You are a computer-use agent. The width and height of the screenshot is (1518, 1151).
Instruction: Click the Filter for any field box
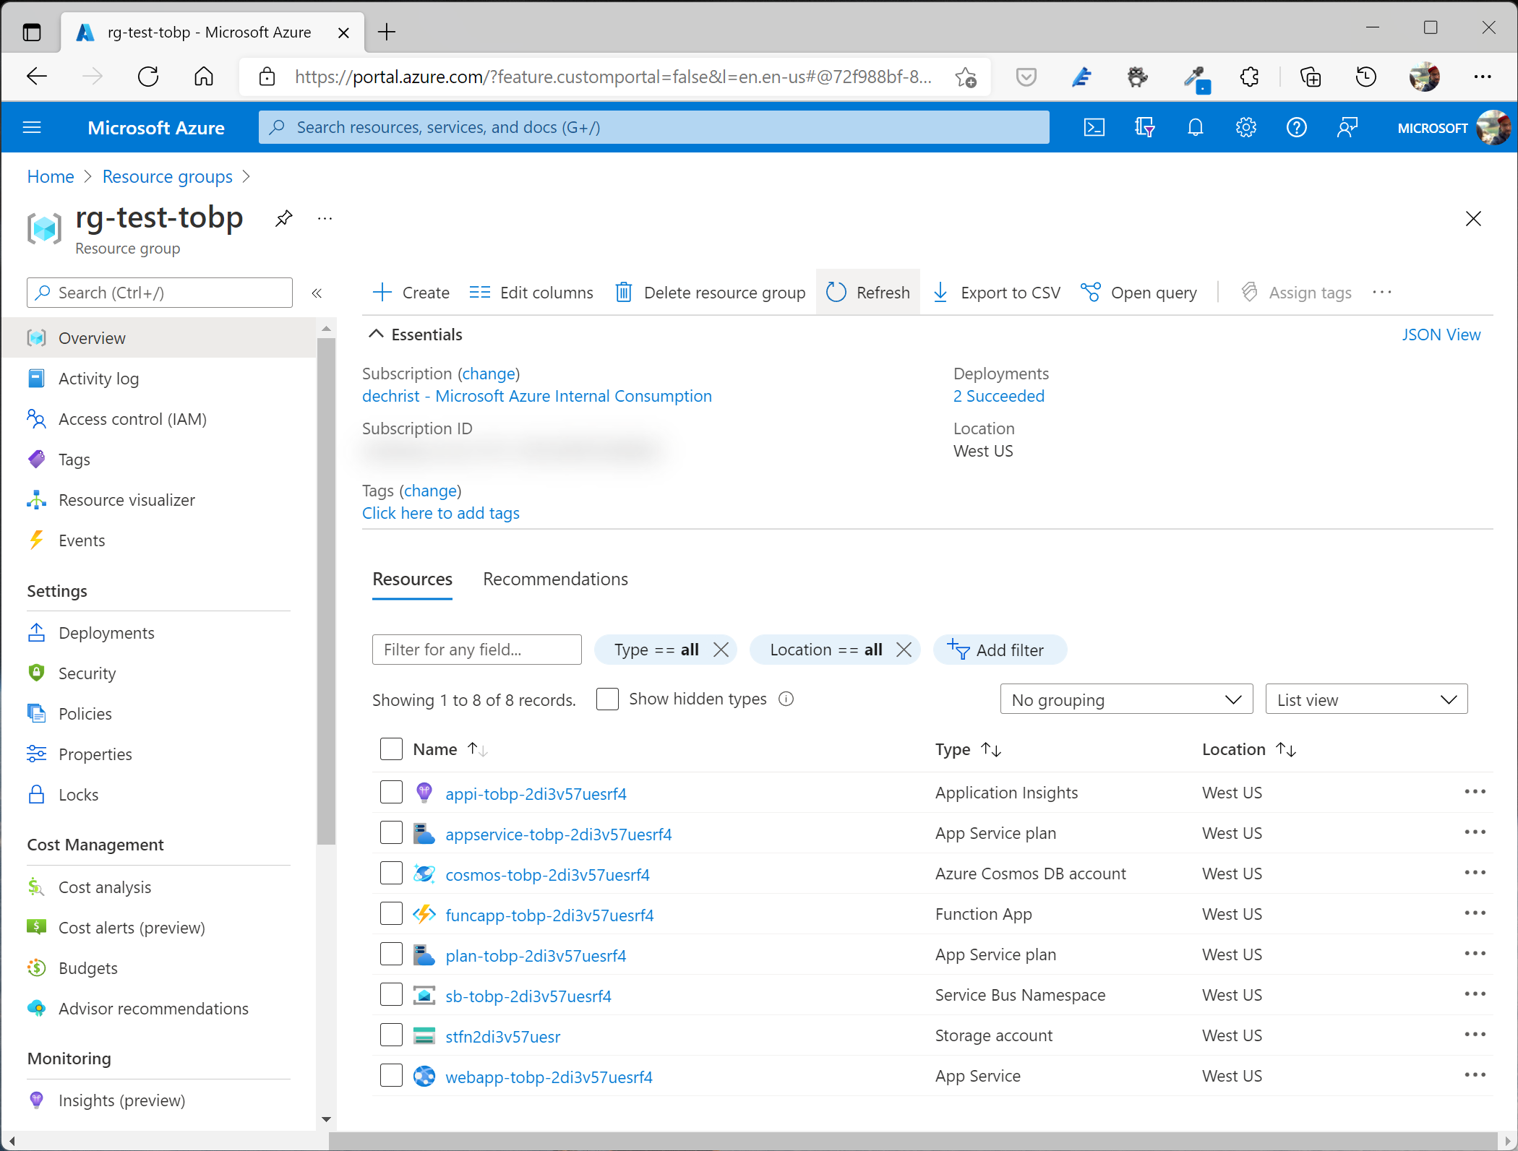tap(476, 650)
